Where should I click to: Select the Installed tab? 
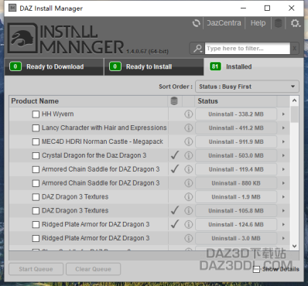click(x=253, y=66)
